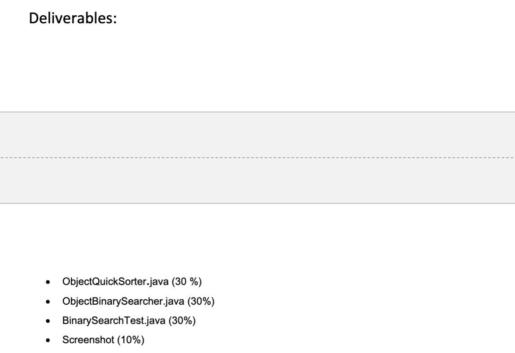Screen dimensions: 515x353
Task: Select the bullet before BinarySearchTest.java
Action: [x=48, y=321]
